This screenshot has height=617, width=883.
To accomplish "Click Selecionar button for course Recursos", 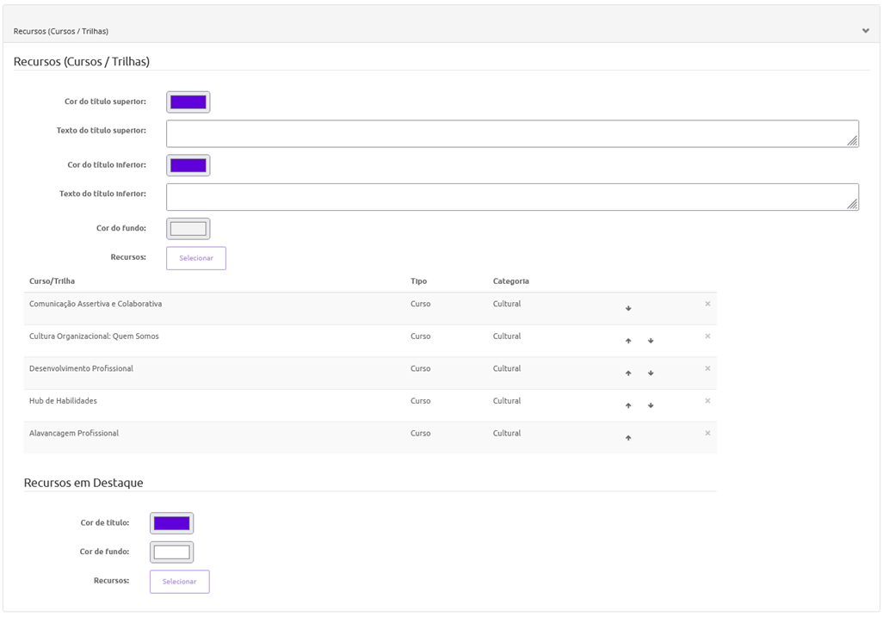I will pos(196,258).
